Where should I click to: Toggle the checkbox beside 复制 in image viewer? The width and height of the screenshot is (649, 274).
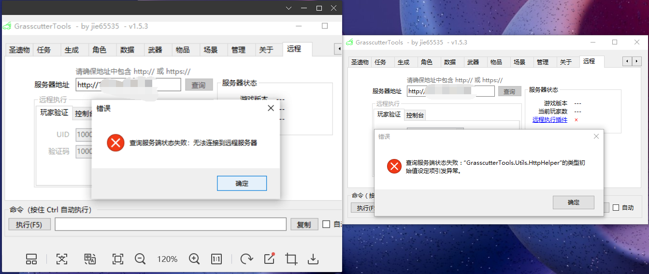[x=326, y=224]
